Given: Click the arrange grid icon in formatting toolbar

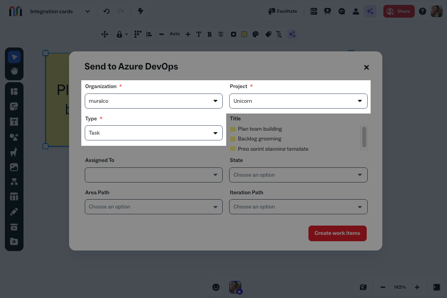Looking at the screenshot, I should point(138,34).
